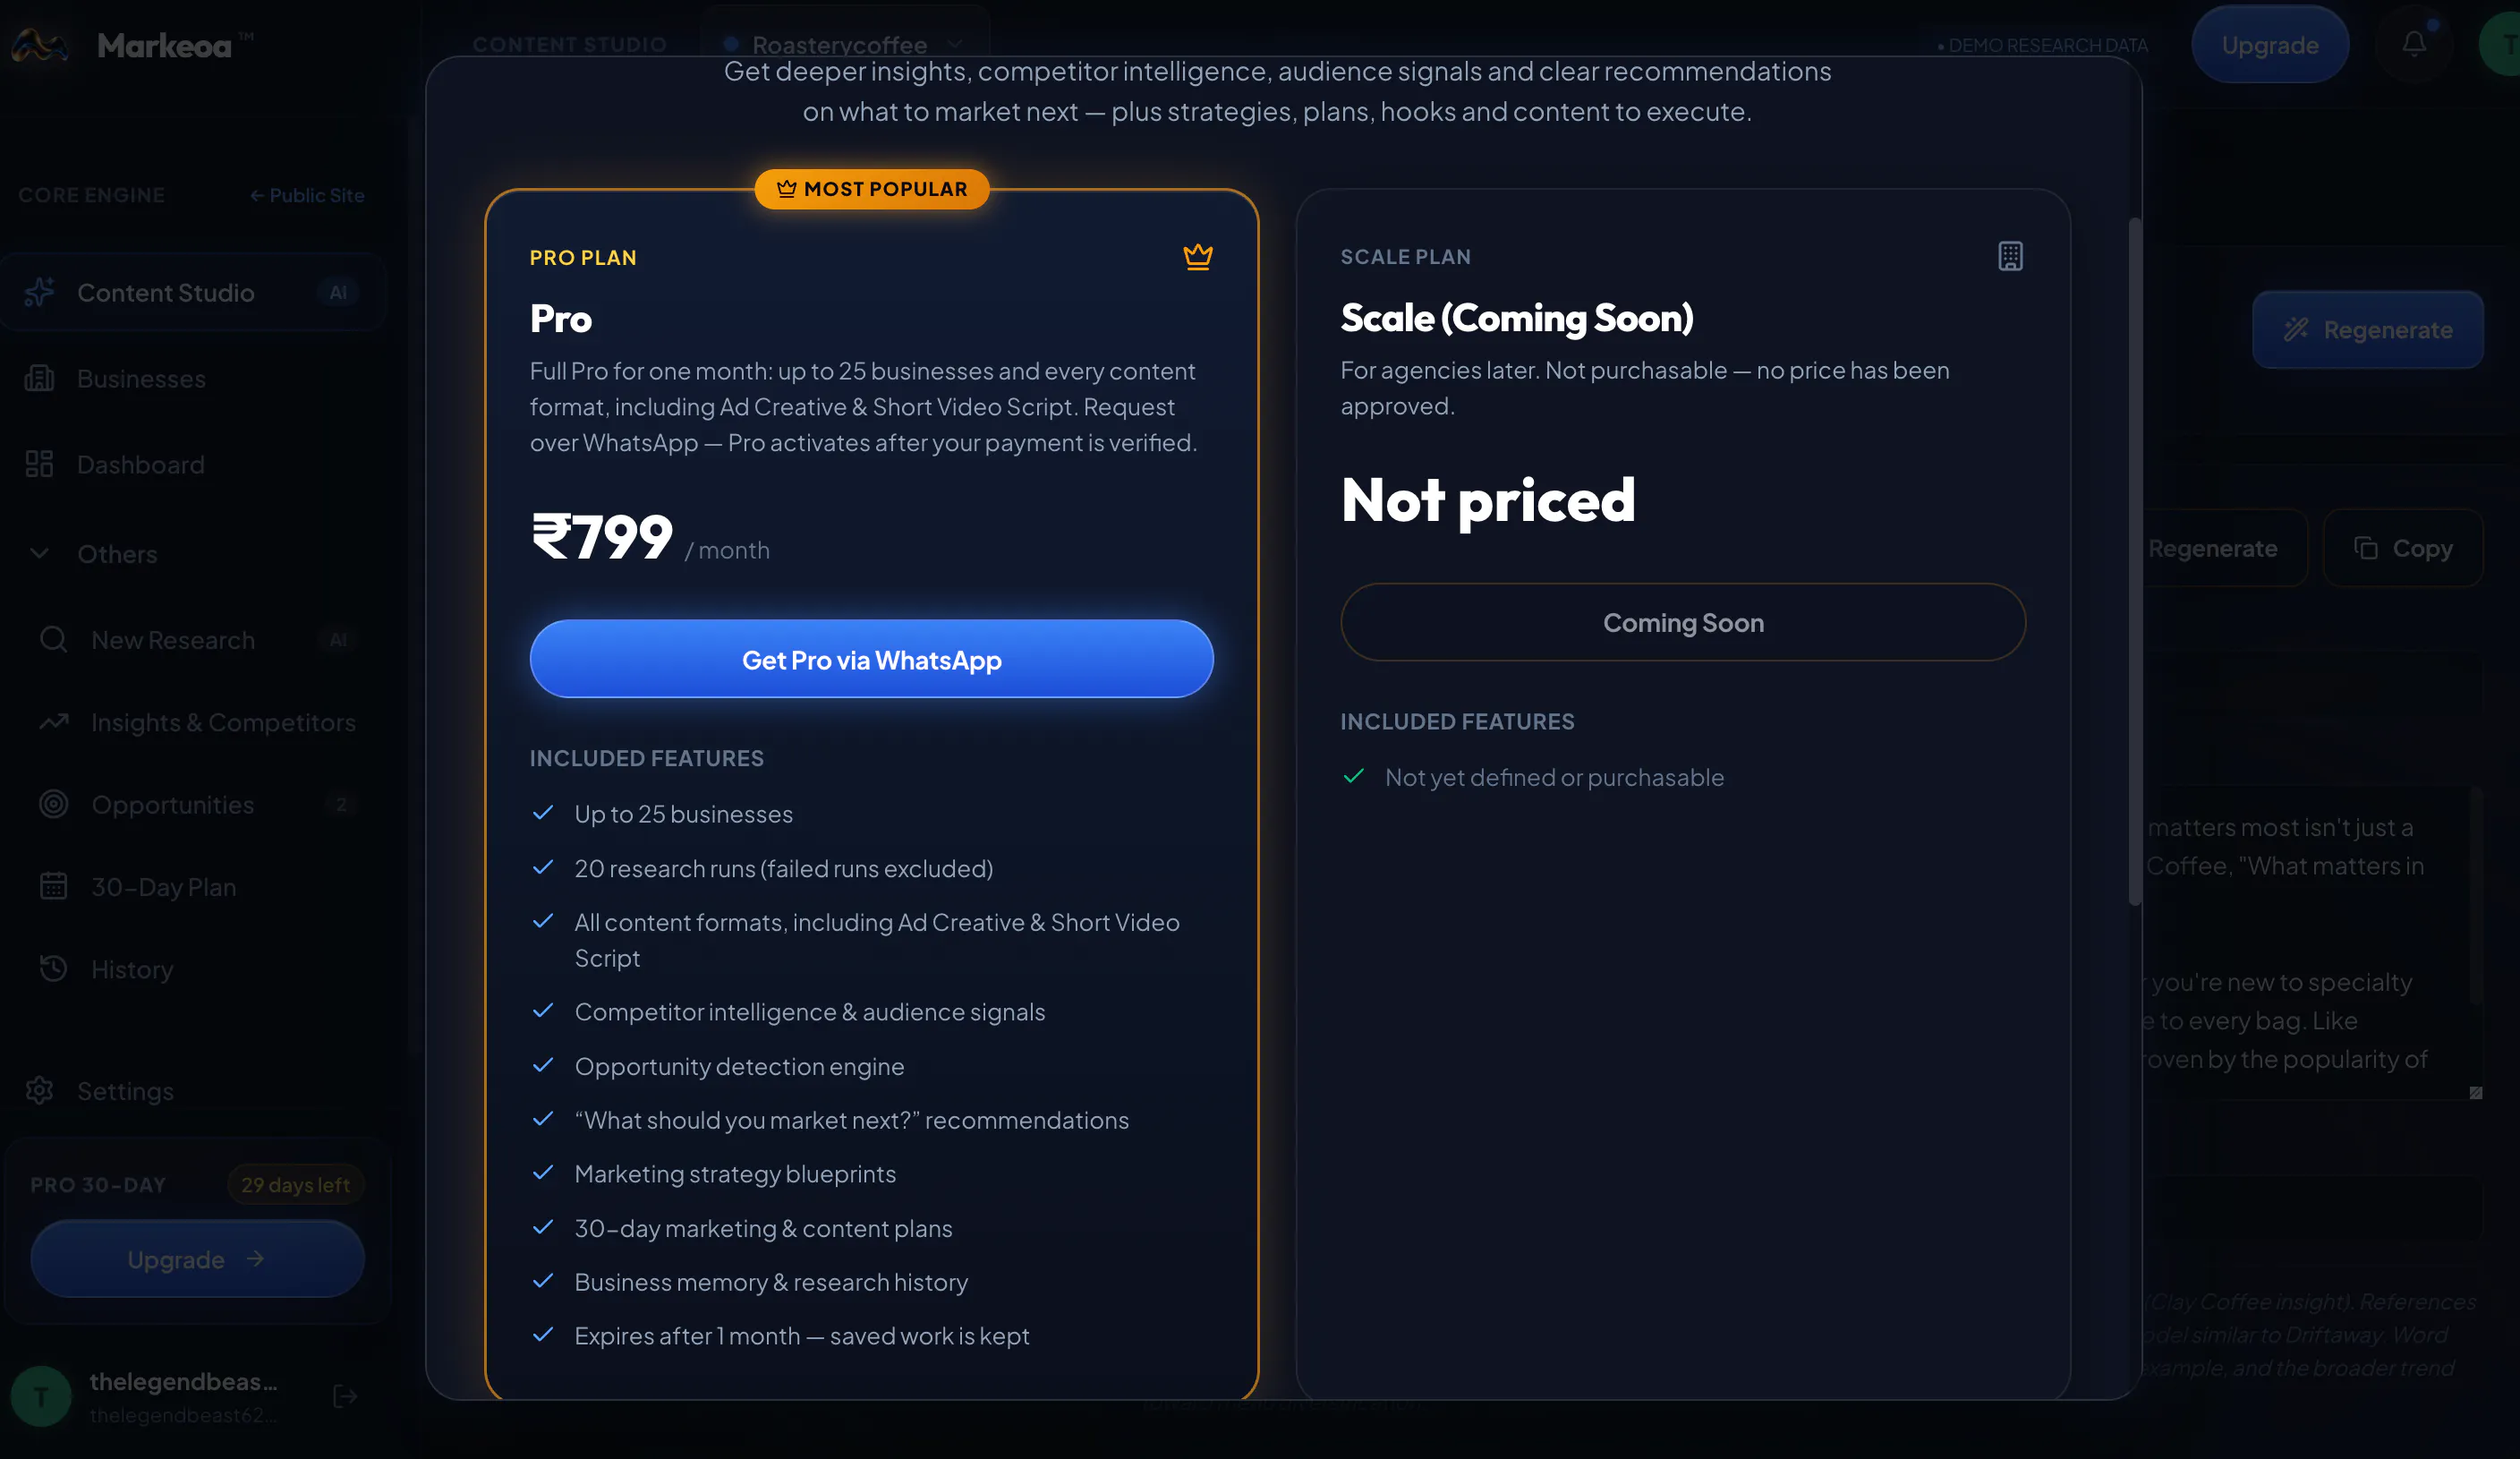2520x1459 pixels.
Task: Click the logout icon beside the username
Action: [345, 1396]
